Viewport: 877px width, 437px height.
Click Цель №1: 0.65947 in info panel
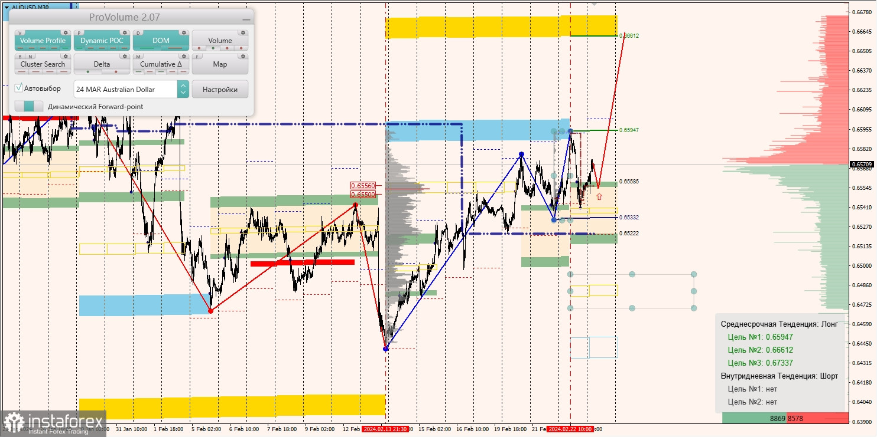760,337
